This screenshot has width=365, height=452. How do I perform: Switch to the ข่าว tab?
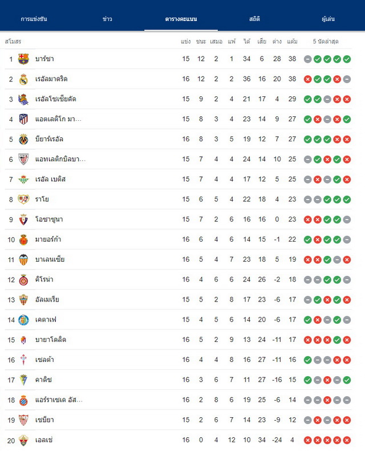(x=107, y=19)
